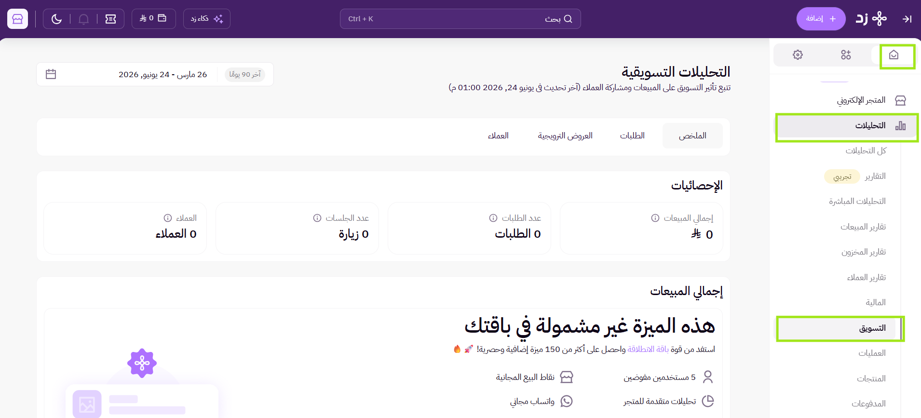This screenshot has width=921, height=418.
Task: Show info for عدد الطلبات
Action: coord(493,218)
